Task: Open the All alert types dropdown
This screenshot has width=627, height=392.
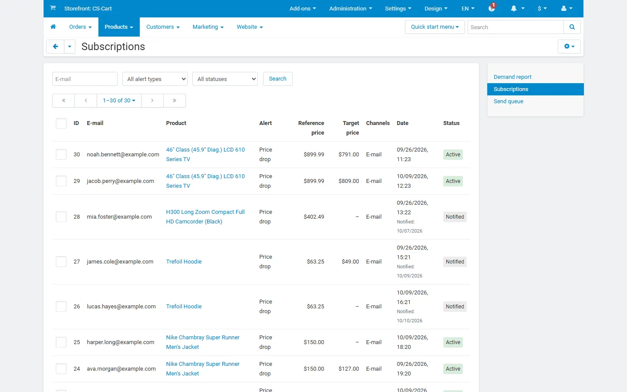Action: (x=155, y=79)
